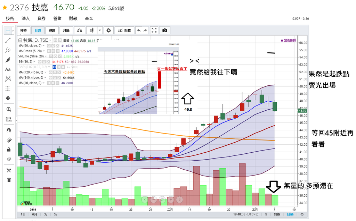This screenshot has width=356, height=221.
Task: Switch to the 營收 tab
Action: [57, 19]
